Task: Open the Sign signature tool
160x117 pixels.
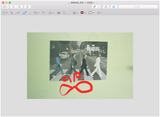Action: pos(50,13)
